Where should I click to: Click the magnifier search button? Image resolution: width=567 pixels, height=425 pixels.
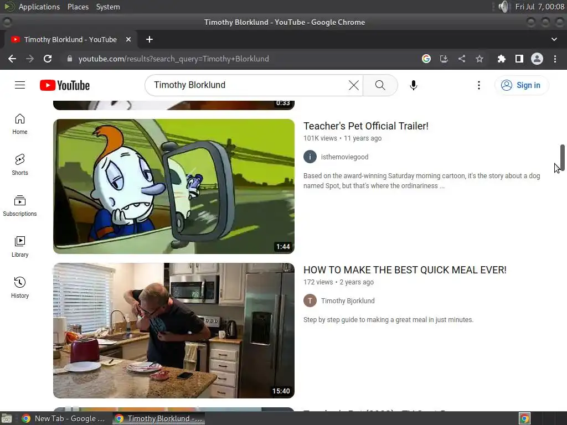point(380,85)
